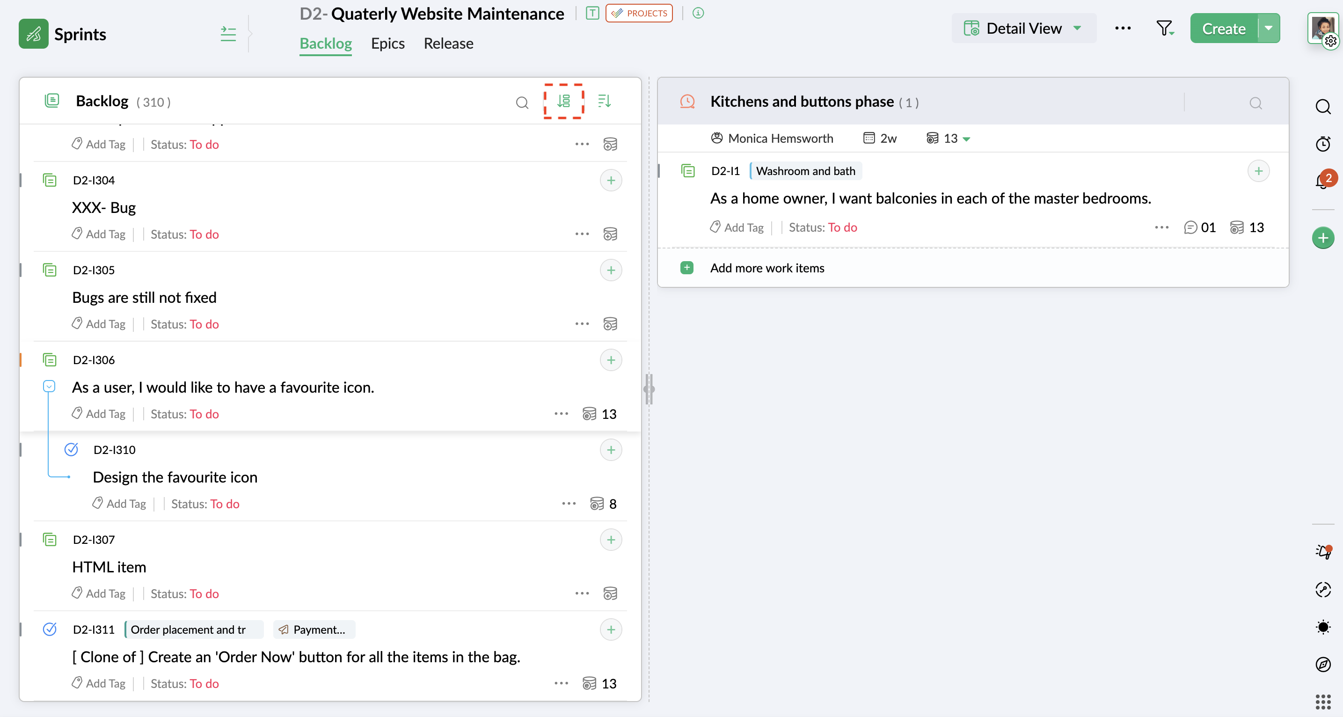The width and height of the screenshot is (1343, 717).
Task: Click the Washroom and bath epic tag
Action: pos(805,171)
